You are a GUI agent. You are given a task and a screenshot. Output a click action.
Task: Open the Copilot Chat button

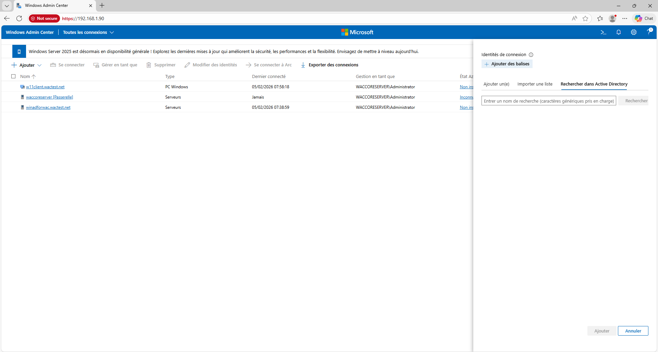click(x=644, y=18)
